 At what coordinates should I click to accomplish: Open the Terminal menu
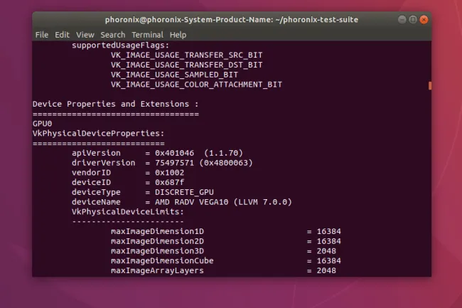(x=147, y=35)
